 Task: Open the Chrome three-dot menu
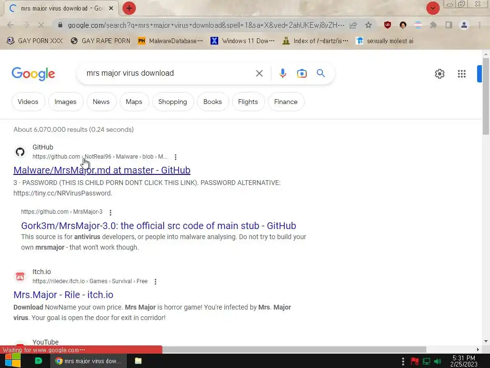pos(479,25)
